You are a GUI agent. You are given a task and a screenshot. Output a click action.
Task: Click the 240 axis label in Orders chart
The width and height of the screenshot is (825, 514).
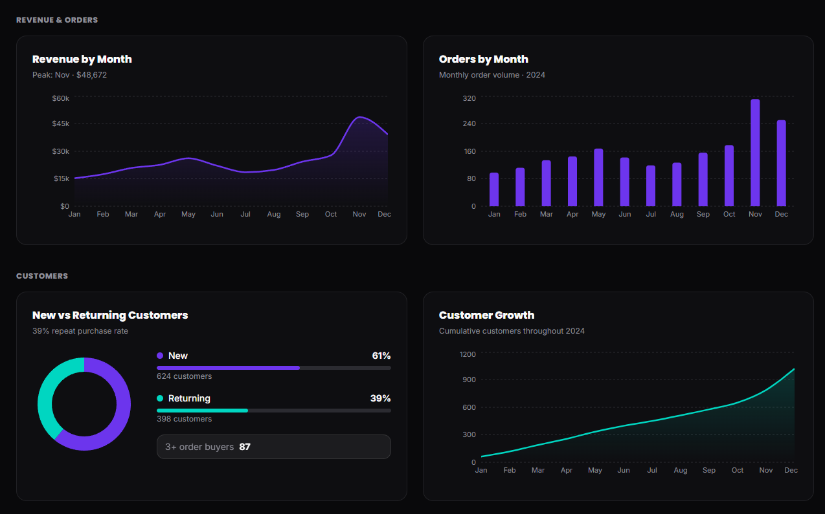[469, 123]
